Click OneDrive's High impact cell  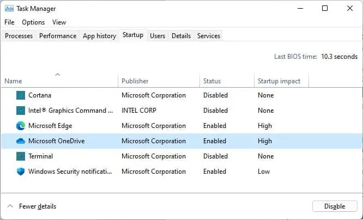[265, 141]
